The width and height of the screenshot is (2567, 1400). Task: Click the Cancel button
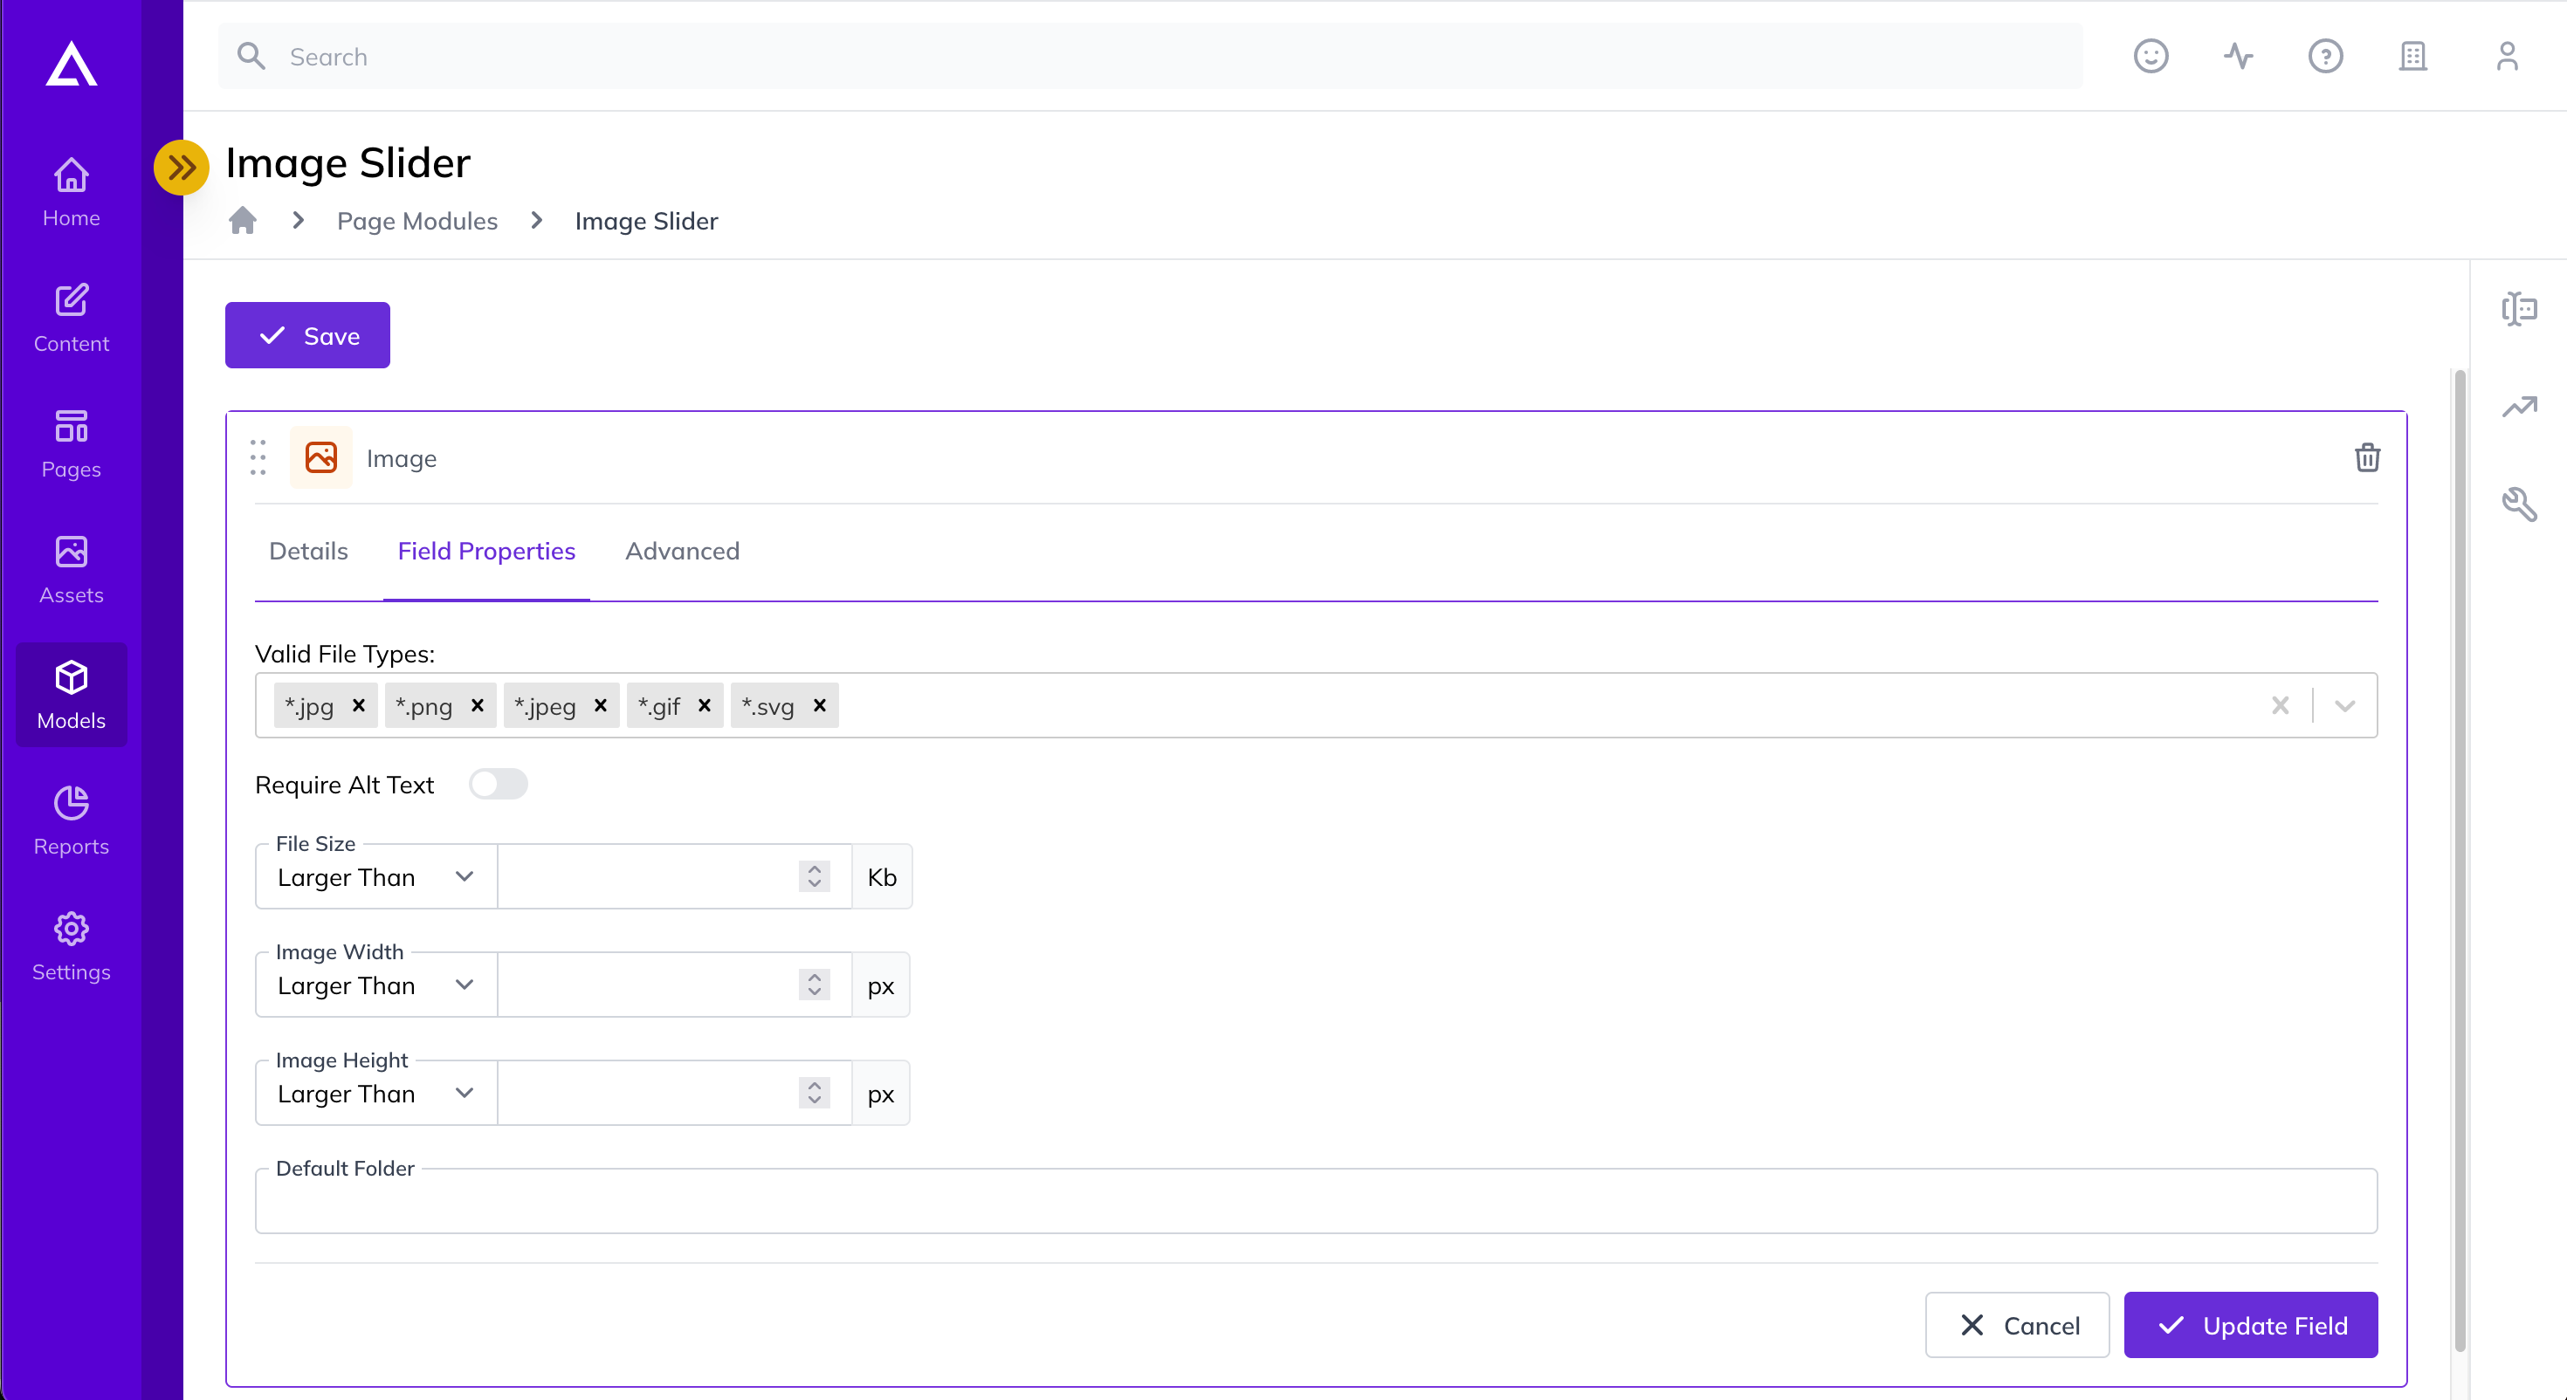click(2017, 1325)
